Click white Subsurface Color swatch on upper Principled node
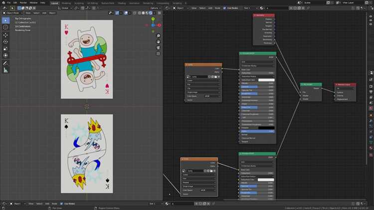This screenshot has height=210, width=374. [x=266, y=80]
